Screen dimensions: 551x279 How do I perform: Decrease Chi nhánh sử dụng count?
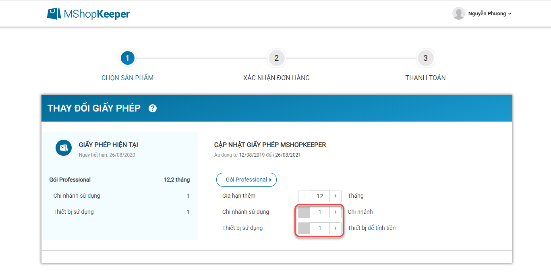point(304,212)
